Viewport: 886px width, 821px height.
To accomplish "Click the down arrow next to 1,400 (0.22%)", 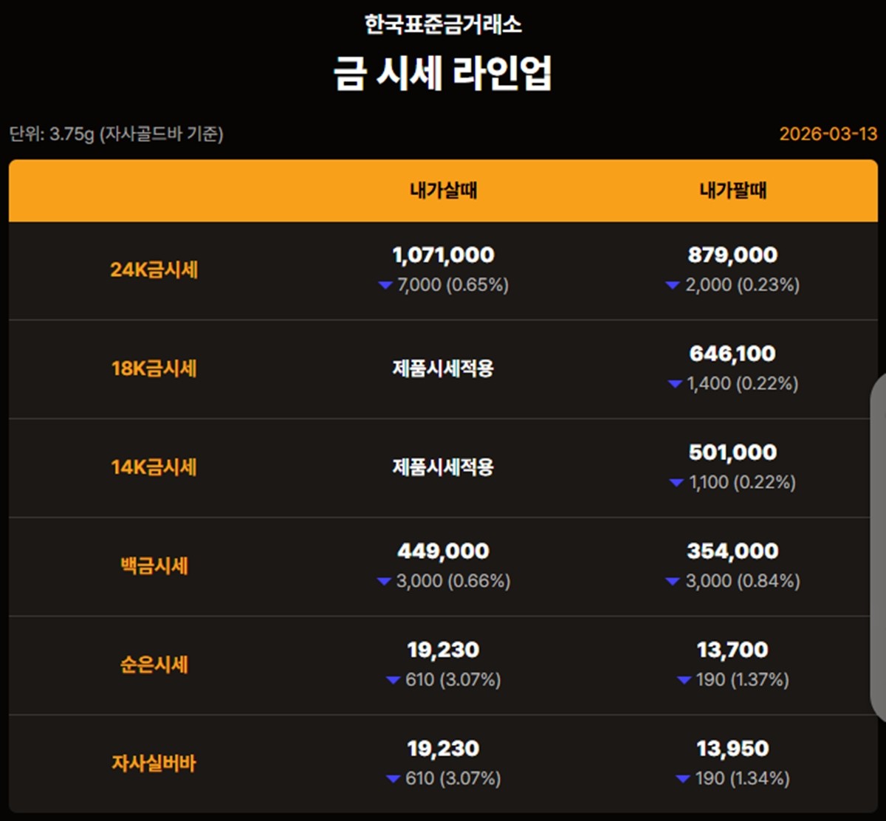I will (x=674, y=384).
